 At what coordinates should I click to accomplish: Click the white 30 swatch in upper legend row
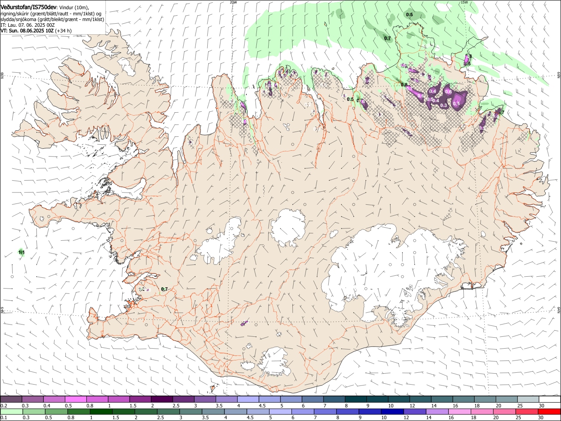[x=550, y=400]
